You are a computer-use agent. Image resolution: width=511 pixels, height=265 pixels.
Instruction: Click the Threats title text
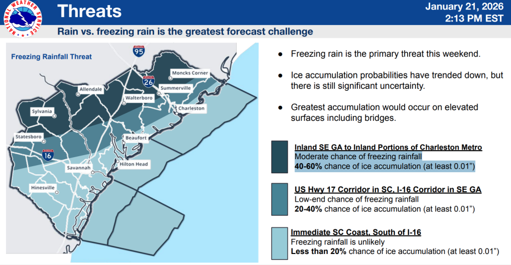89,11
